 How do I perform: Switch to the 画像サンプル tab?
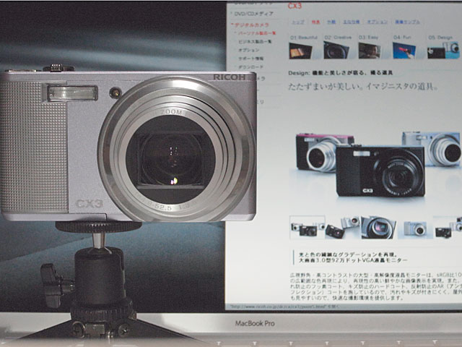[407, 22]
